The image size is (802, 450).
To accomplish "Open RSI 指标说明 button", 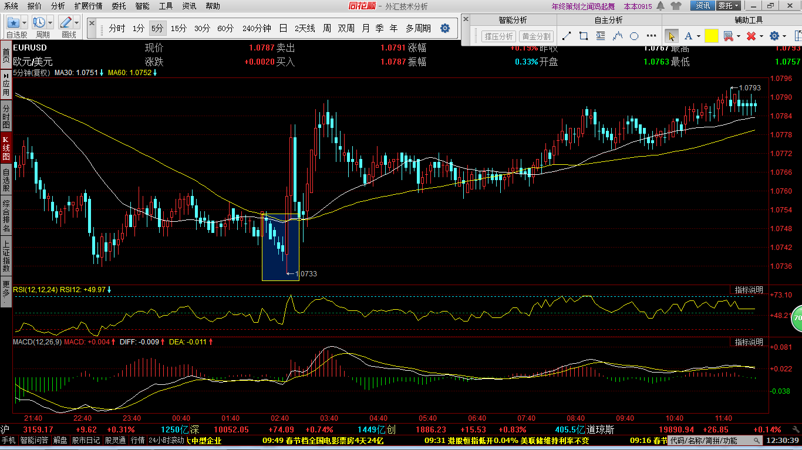I will click(x=749, y=290).
